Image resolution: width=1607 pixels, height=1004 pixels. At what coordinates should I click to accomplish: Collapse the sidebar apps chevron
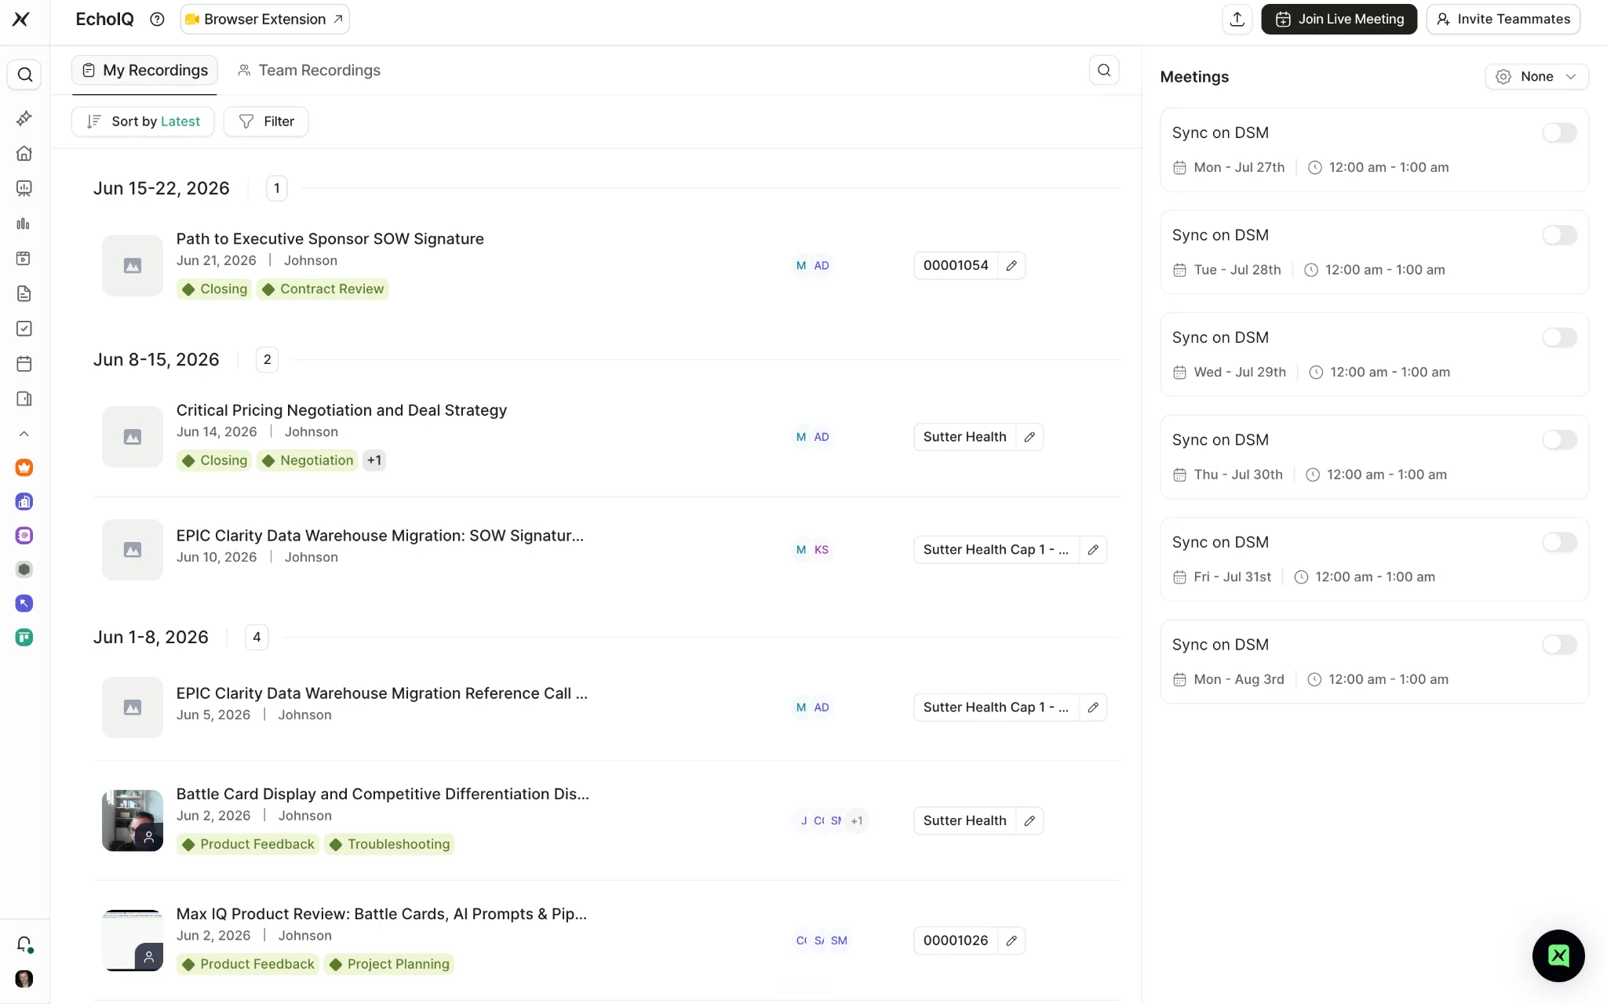tap(24, 434)
